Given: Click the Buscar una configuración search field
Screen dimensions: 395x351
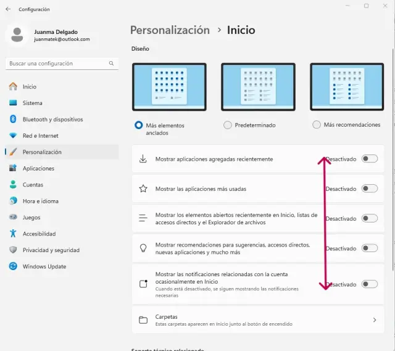Looking at the screenshot, I should pyautogui.click(x=57, y=64).
